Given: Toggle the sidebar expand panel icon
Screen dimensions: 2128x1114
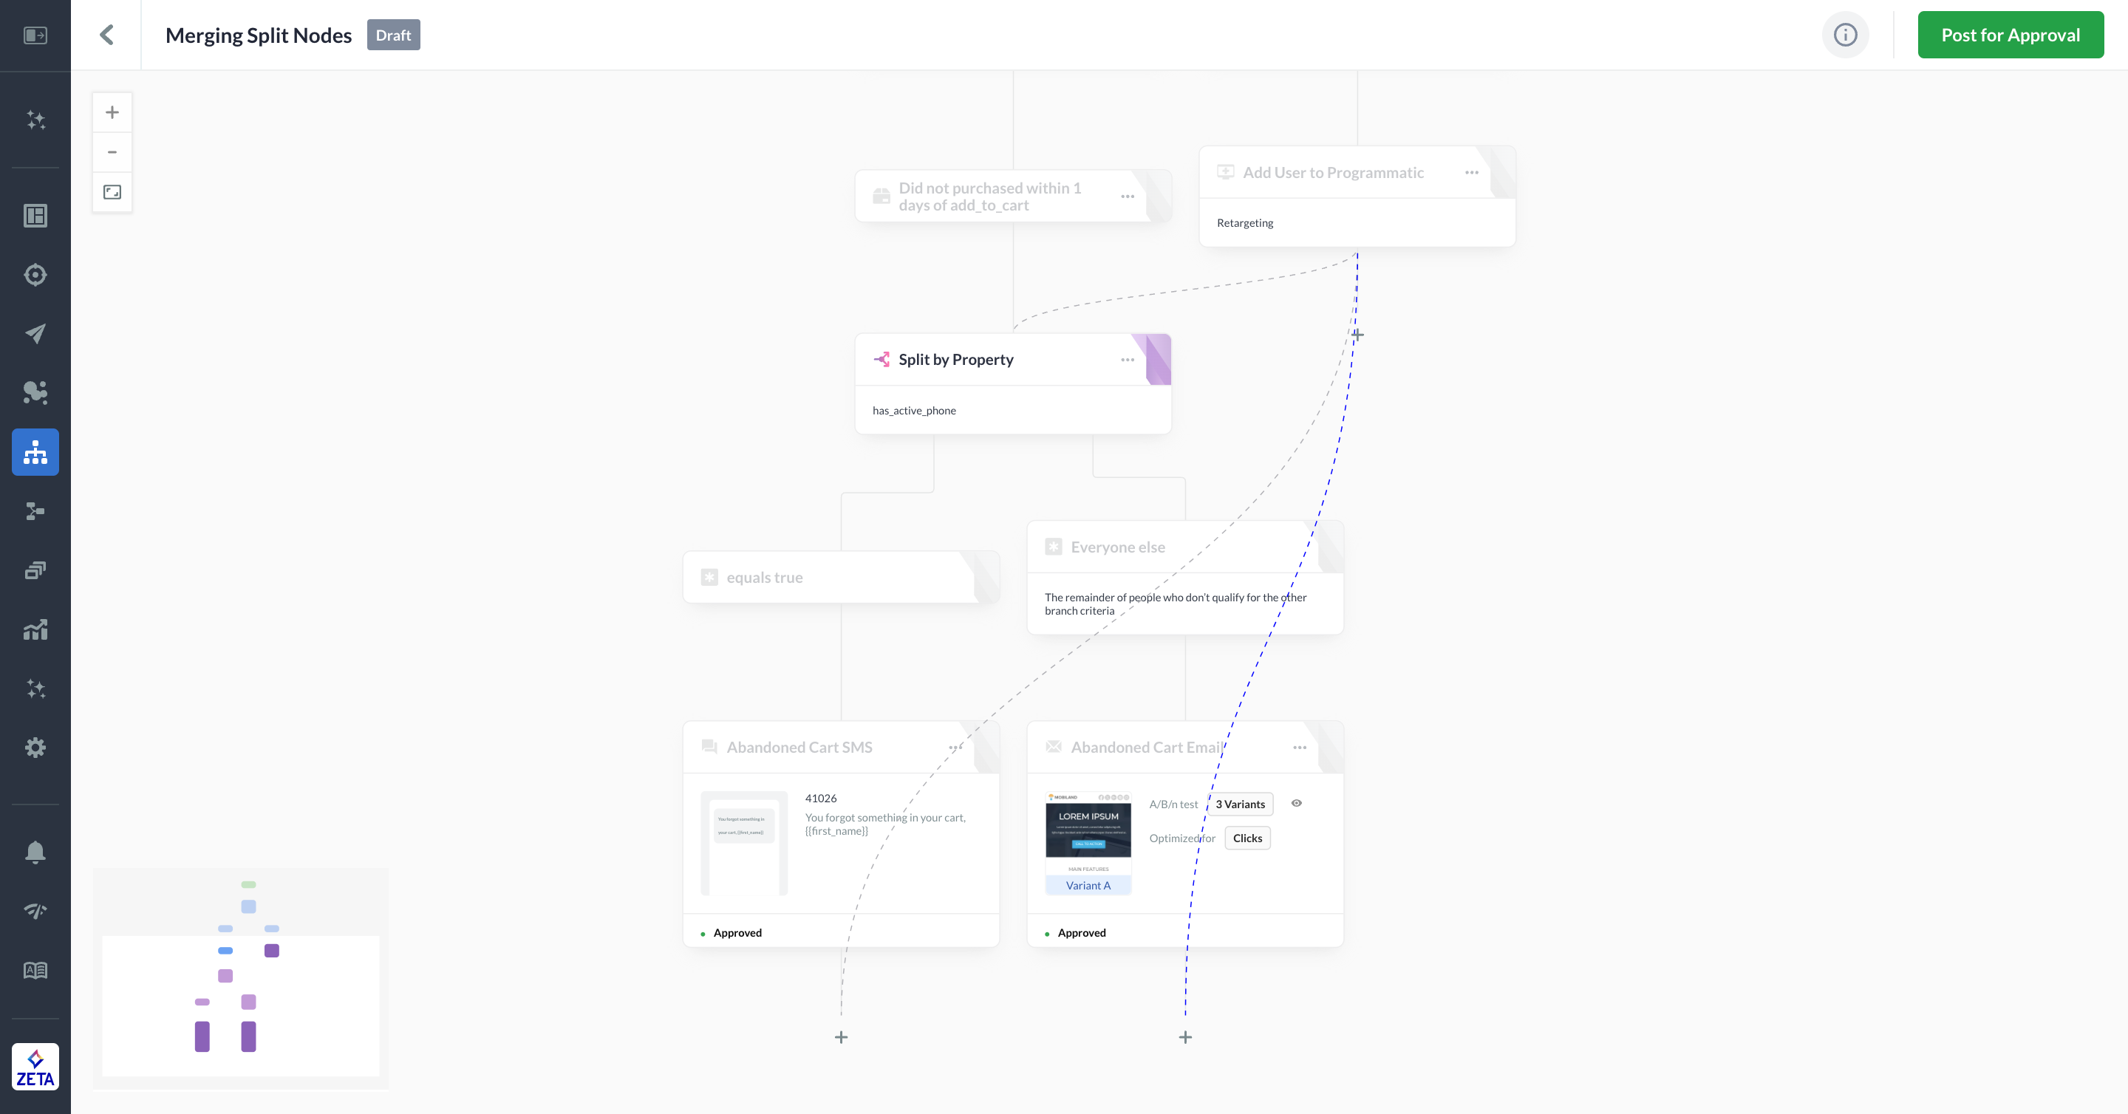Looking at the screenshot, I should click(35, 35).
